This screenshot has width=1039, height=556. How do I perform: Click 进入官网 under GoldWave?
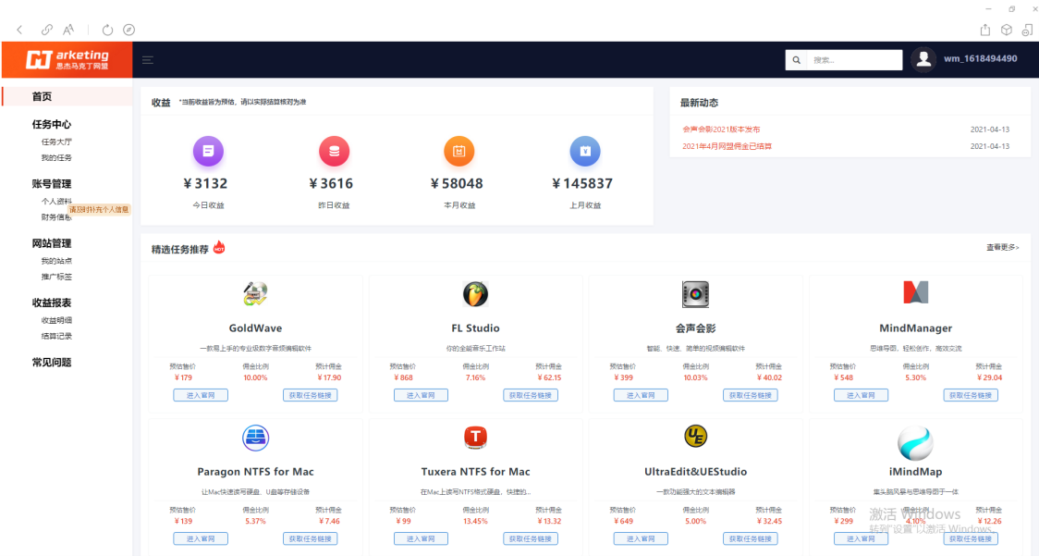[201, 394]
